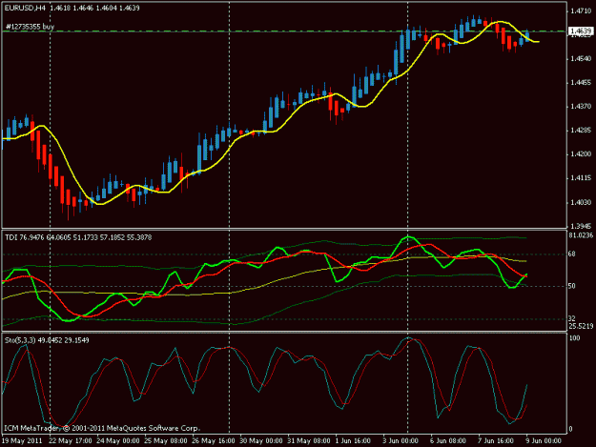Screen dimensions: 596x447
Task: Click the 0 label on the stochastic scale
Action: point(570,430)
